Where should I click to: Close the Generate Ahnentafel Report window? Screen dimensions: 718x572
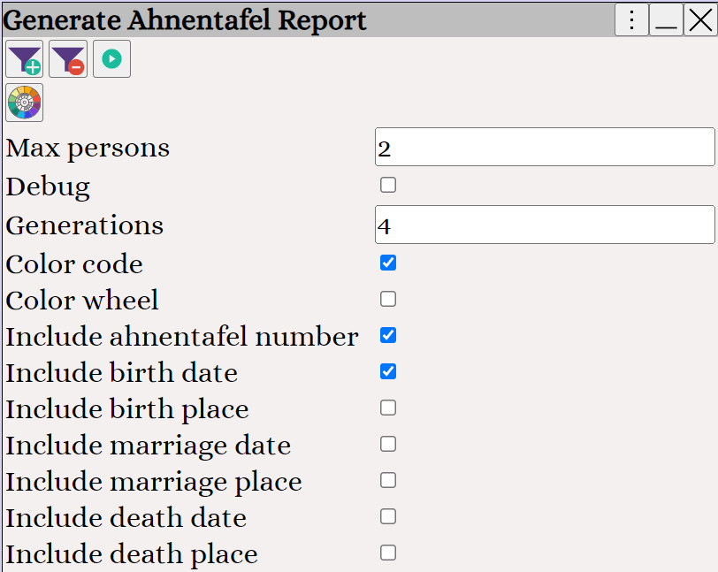pyautogui.click(x=700, y=19)
